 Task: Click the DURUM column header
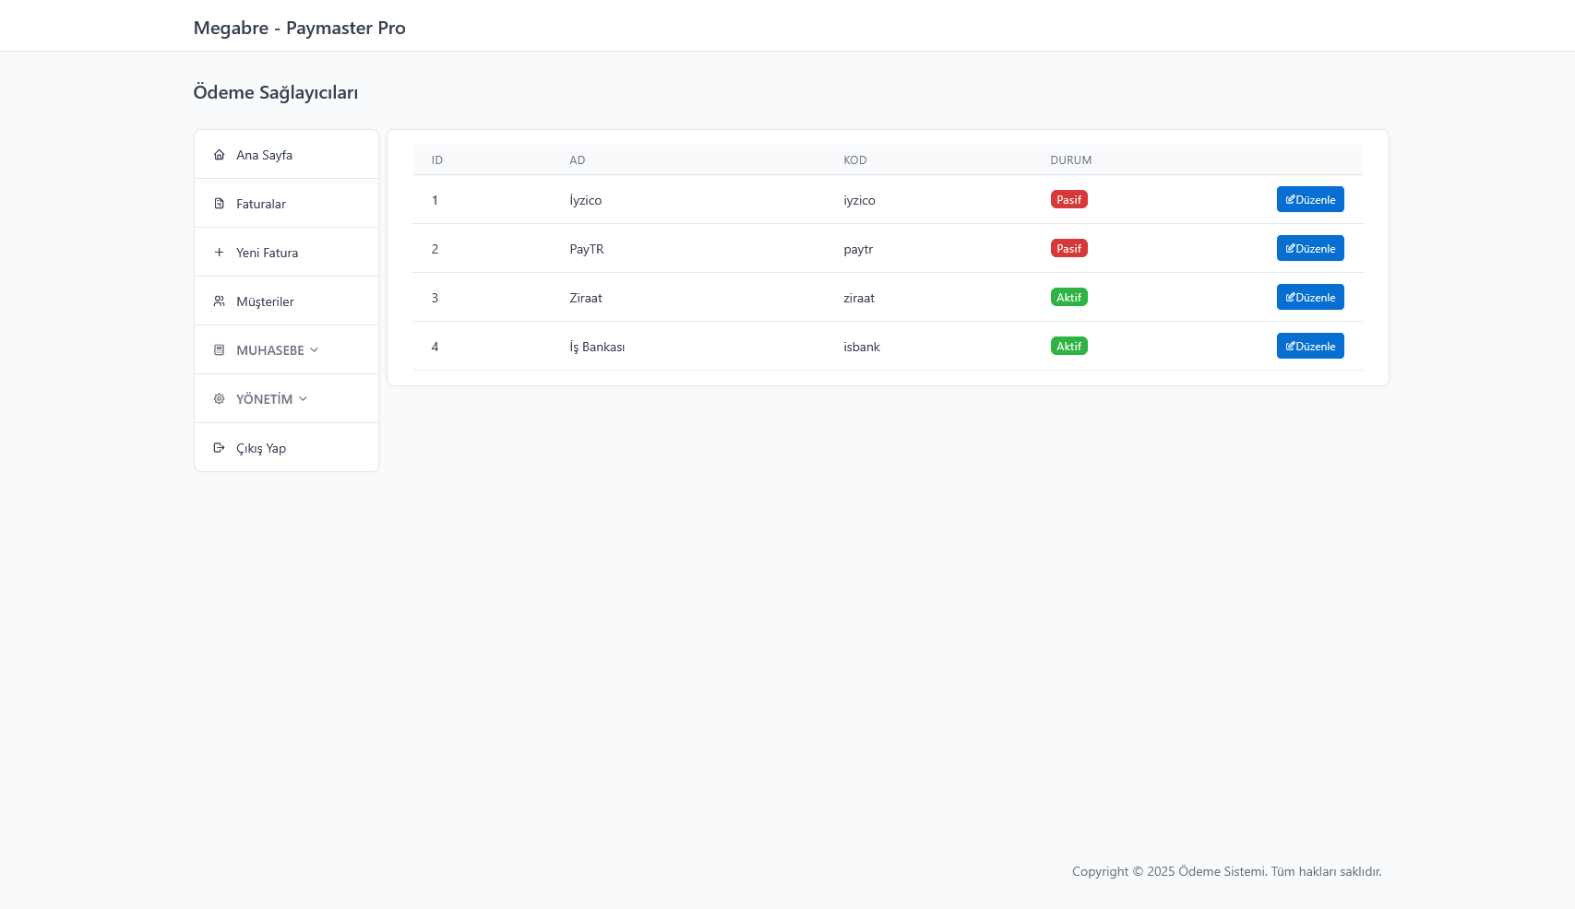pyautogui.click(x=1070, y=160)
